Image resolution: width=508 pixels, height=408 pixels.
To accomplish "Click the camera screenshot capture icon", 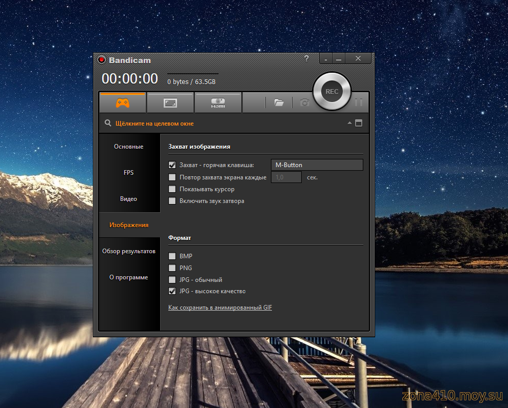I will pos(305,103).
